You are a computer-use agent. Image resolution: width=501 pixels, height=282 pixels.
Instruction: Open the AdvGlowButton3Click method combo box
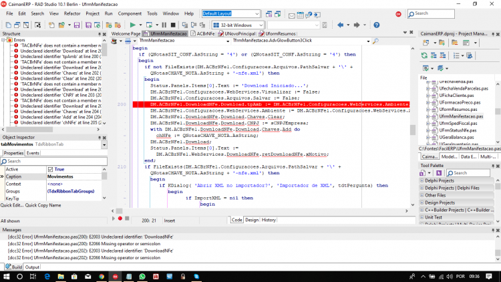(368, 41)
